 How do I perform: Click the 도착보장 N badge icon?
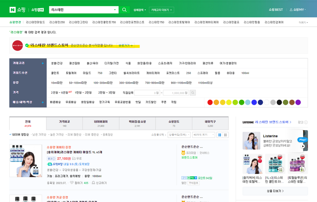50,164
